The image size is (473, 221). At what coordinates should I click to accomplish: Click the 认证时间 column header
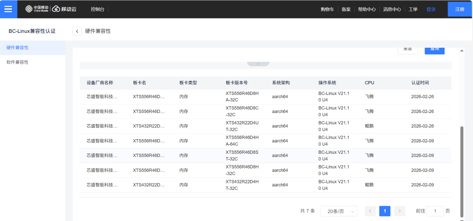(x=420, y=83)
